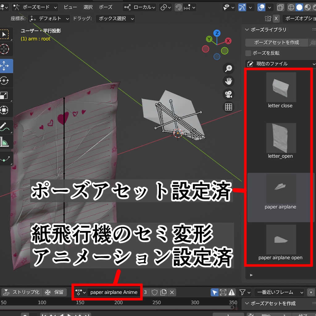Open the 座標系 transform orientation dropdown
The image size is (316, 316).
point(48,19)
